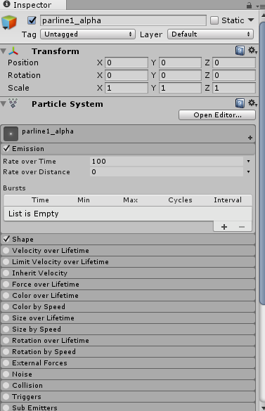The image size is (265, 411).
Task: Enable Noise module
Action: (x=6, y=374)
